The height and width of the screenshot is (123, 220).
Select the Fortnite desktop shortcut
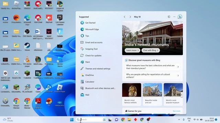click(x=60, y=33)
